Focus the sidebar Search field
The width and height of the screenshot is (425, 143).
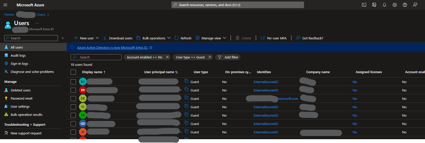(31, 38)
